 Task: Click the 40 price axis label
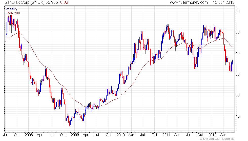point(238,53)
